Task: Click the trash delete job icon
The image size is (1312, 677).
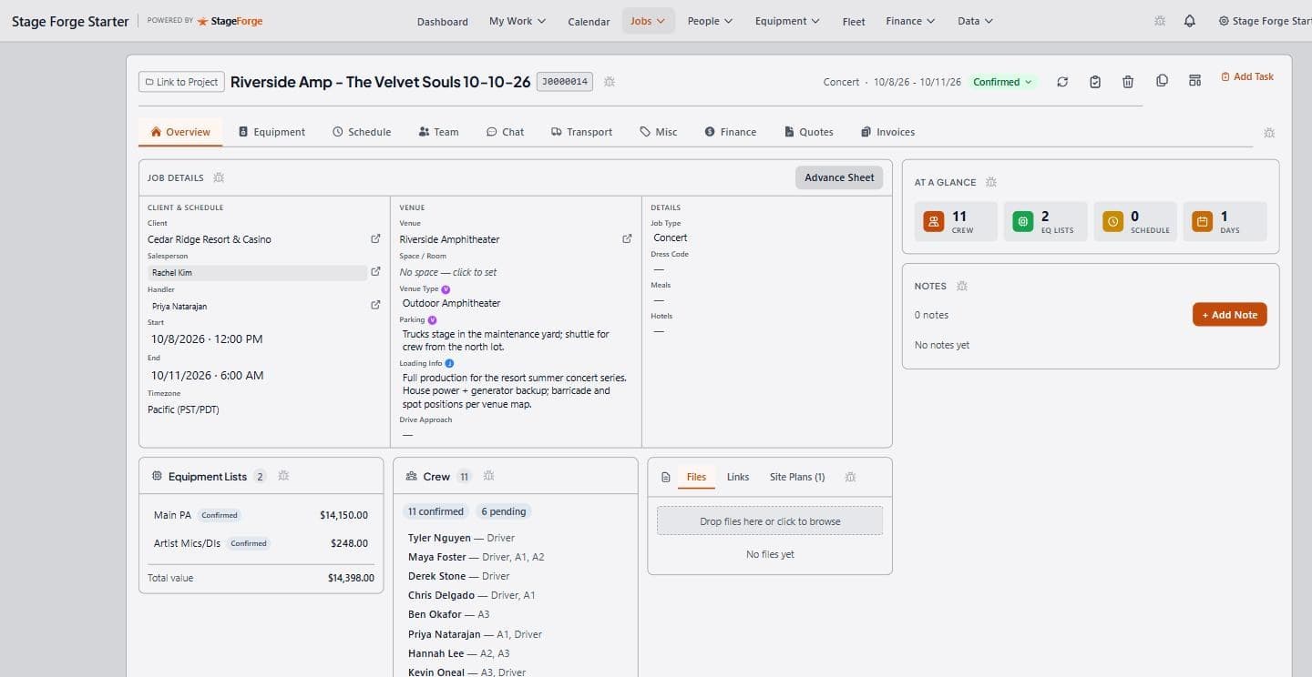Action: point(1128,82)
